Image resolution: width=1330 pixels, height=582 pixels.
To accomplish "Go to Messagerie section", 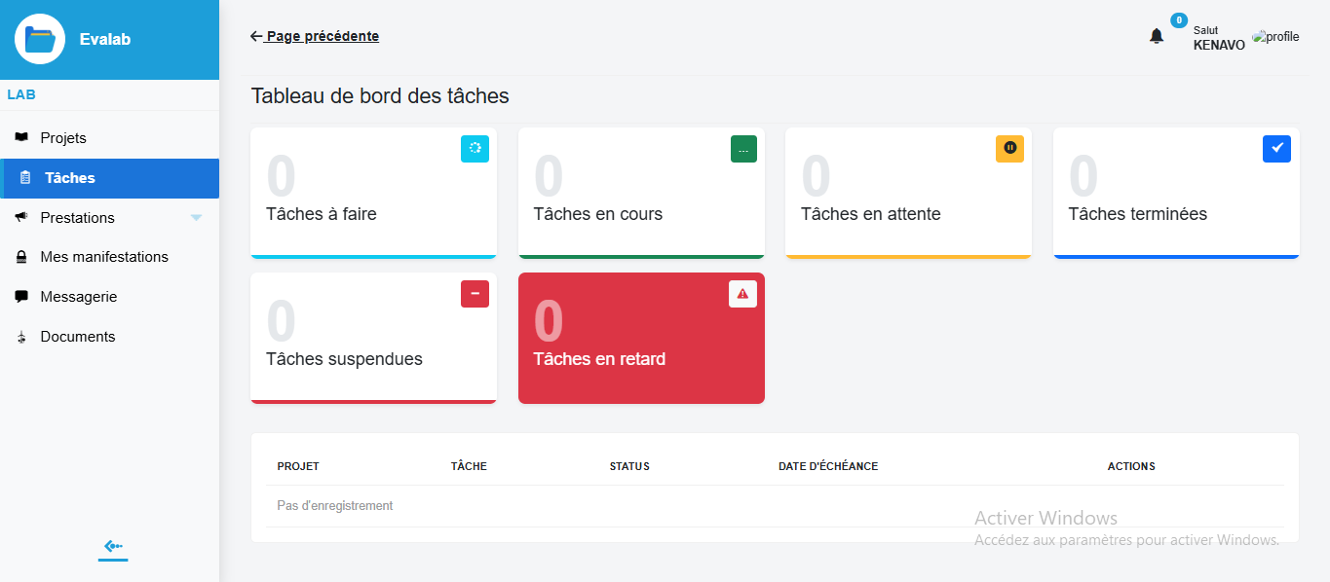I will [x=79, y=297].
